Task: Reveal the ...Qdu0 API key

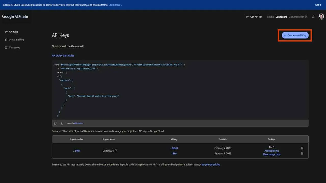Action: [x=174, y=148]
